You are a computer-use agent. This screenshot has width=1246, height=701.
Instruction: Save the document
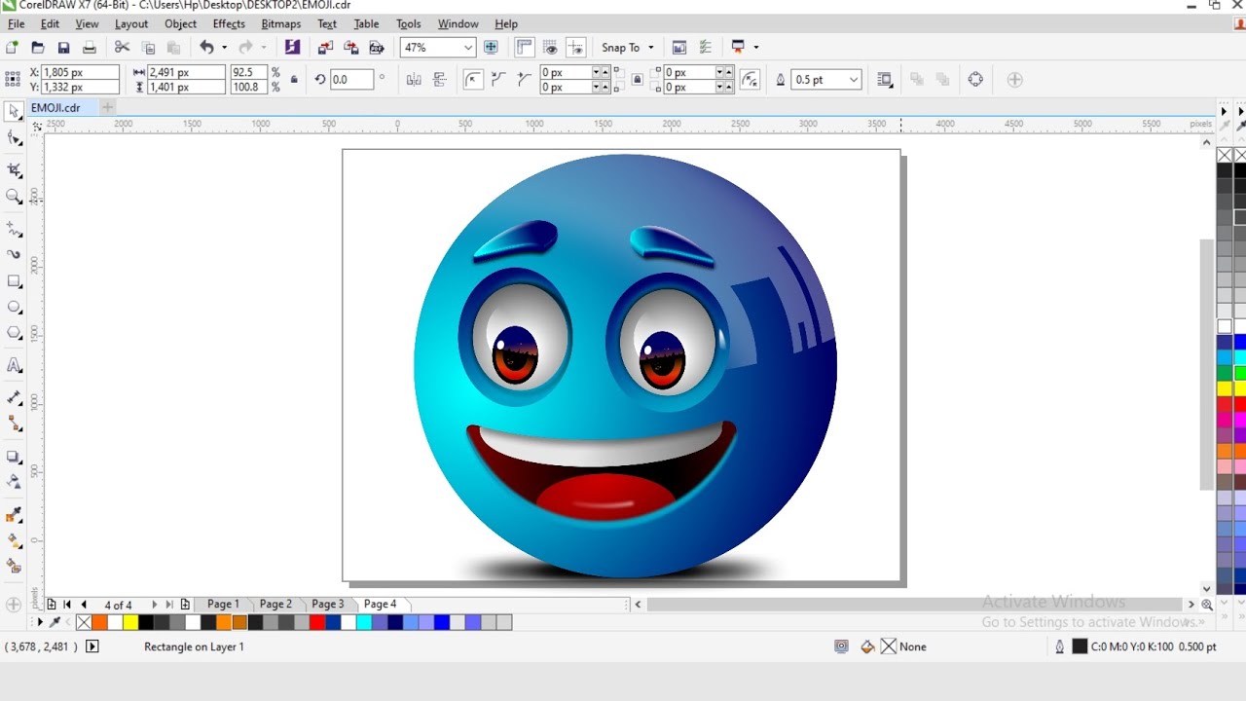(x=63, y=47)
